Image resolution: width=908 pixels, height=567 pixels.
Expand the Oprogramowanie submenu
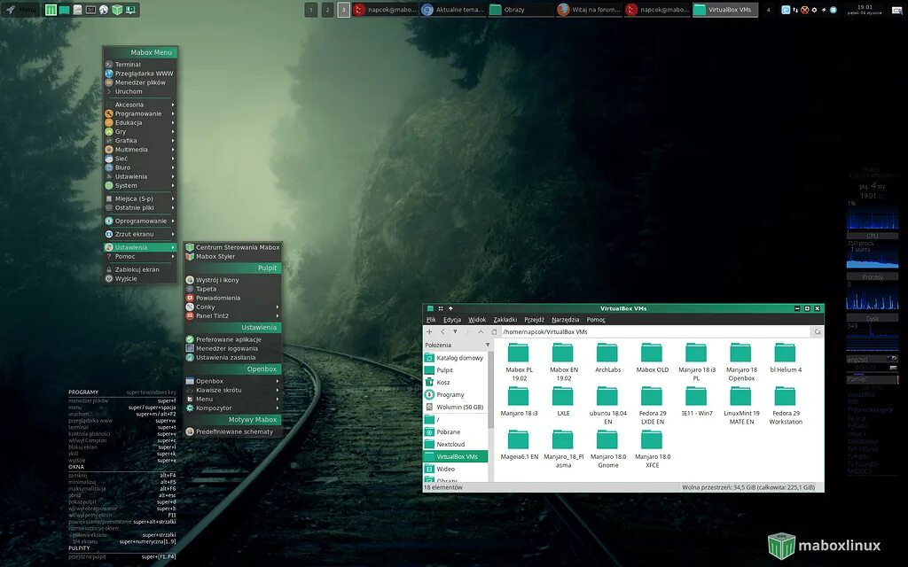coord(139,221)
